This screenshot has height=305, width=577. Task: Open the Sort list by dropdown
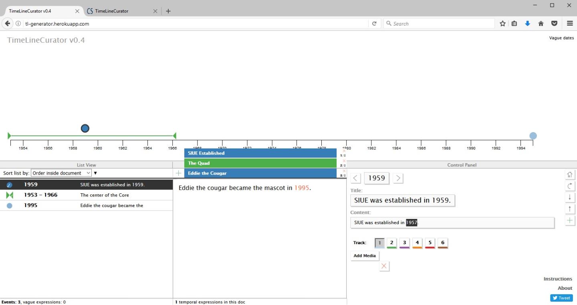pyautogui.click(x=61, y=173)
